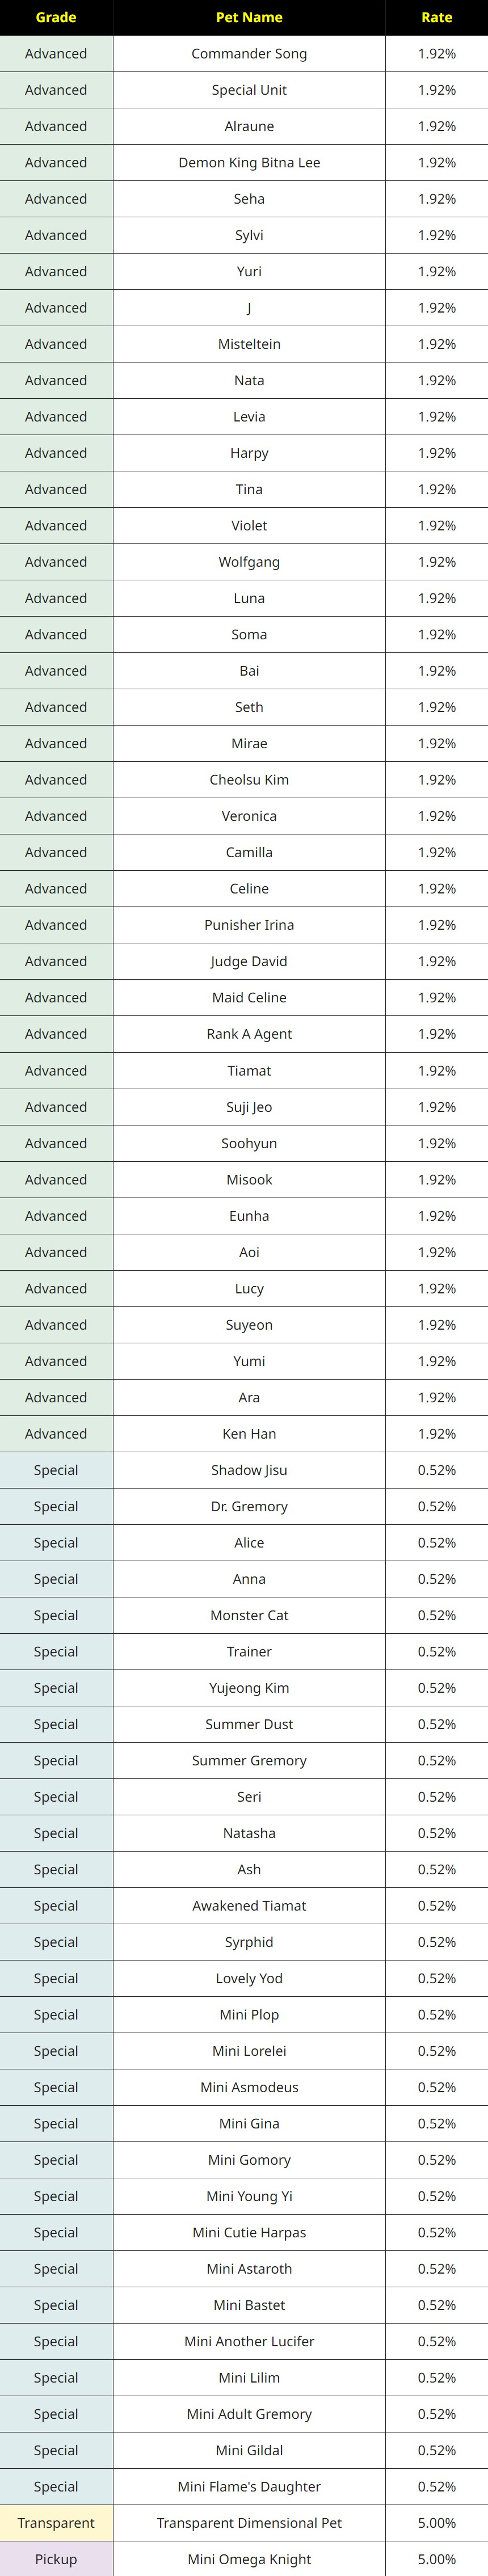Click the Transparent Dimensional Pet name cell
Screen dimensions: 488x2576
249,2523
